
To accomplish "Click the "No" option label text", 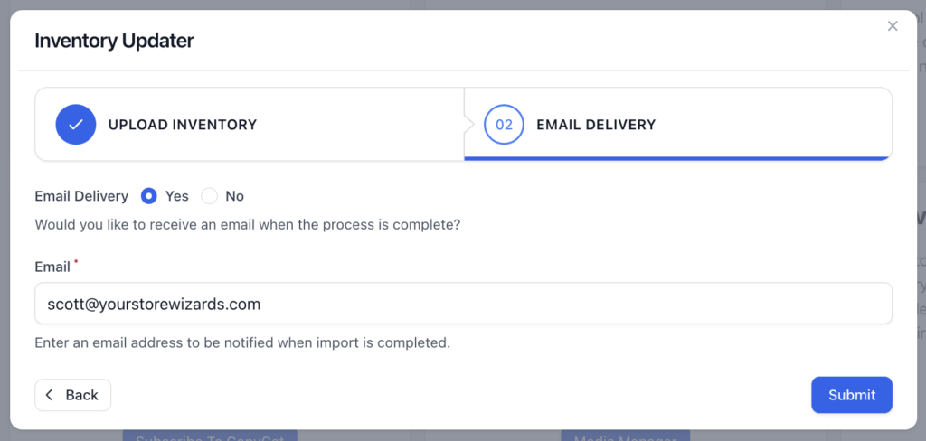I will pyautogui.click(x=234, y=196).
